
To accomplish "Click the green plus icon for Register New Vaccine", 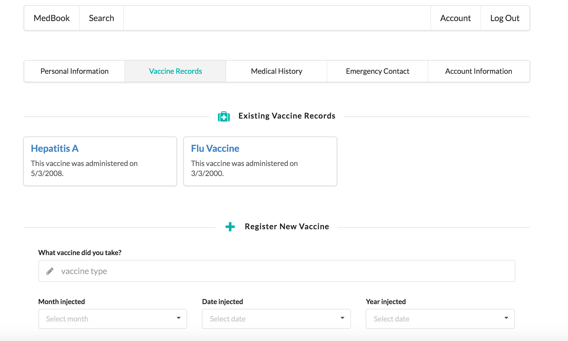I will 230,227.
